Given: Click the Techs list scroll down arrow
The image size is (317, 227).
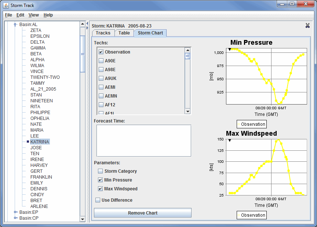Looking at the screenshot, I should (x=187, y=111).
